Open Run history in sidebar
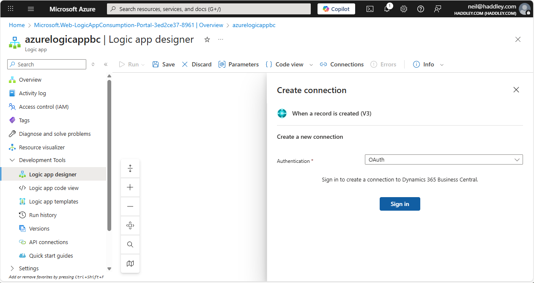534x283 pixels. tap(43, 215)
